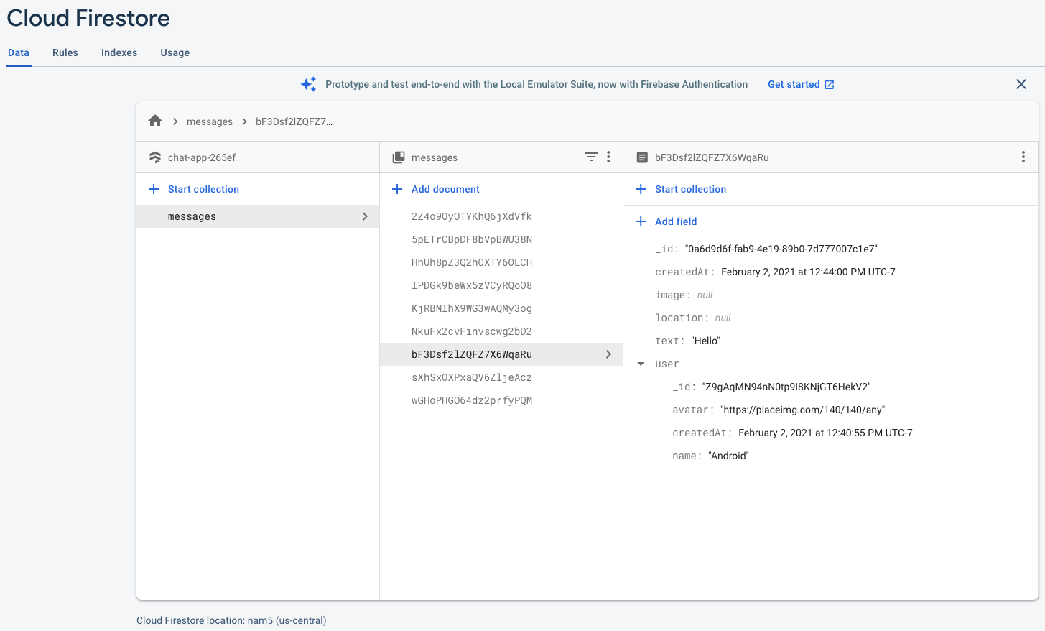The width and height of the screenshot is (1045, 631).
Task: Click the bF3Dsf2lZQFZ7X6WqaRu document header title
Action: [x=712, y=157]
